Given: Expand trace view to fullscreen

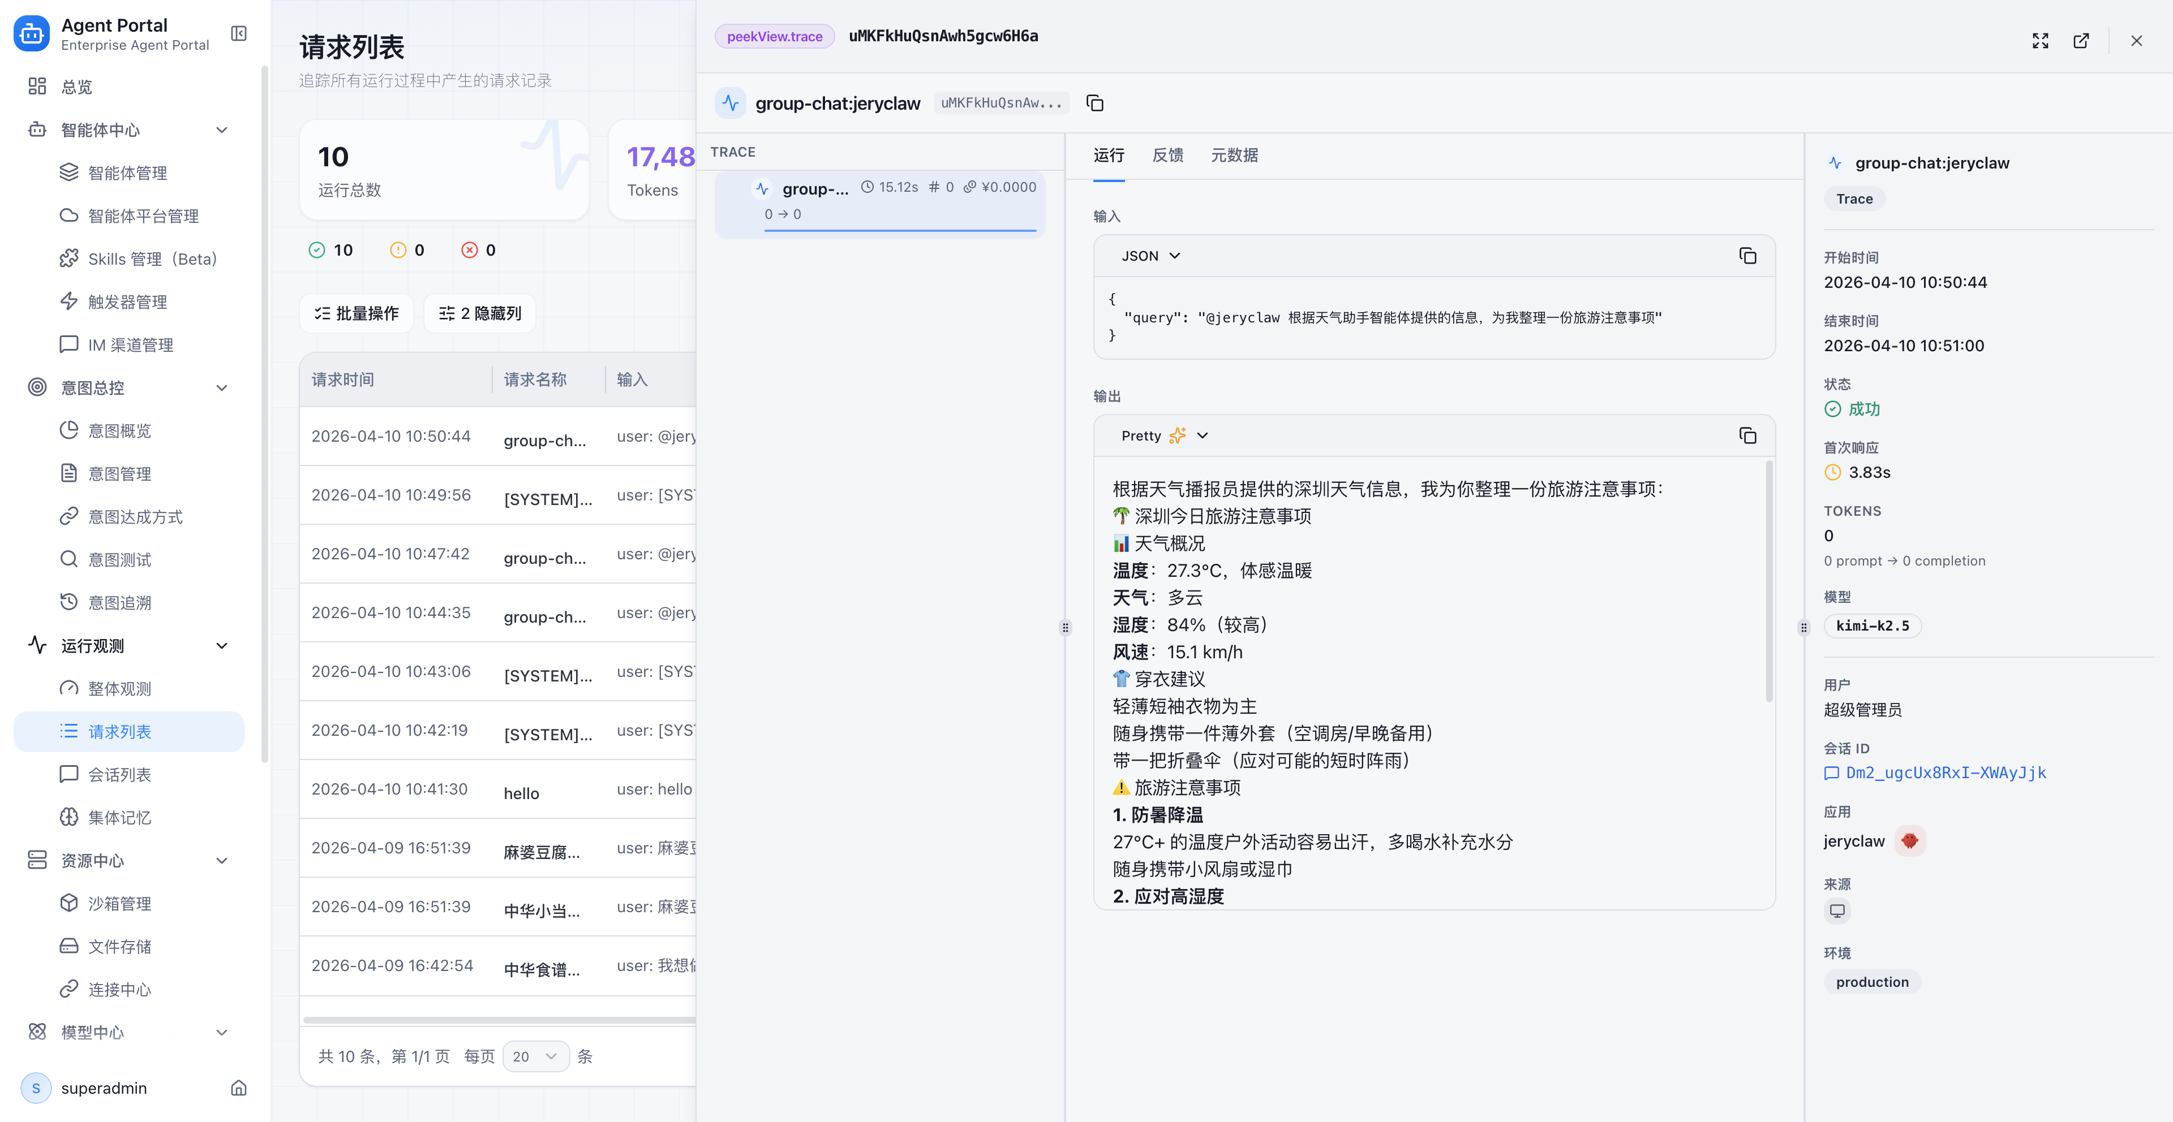Looking at the screenshot, I should [x=2039, y=41].
